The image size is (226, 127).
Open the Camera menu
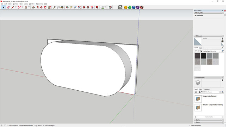(x=16, y=4)
